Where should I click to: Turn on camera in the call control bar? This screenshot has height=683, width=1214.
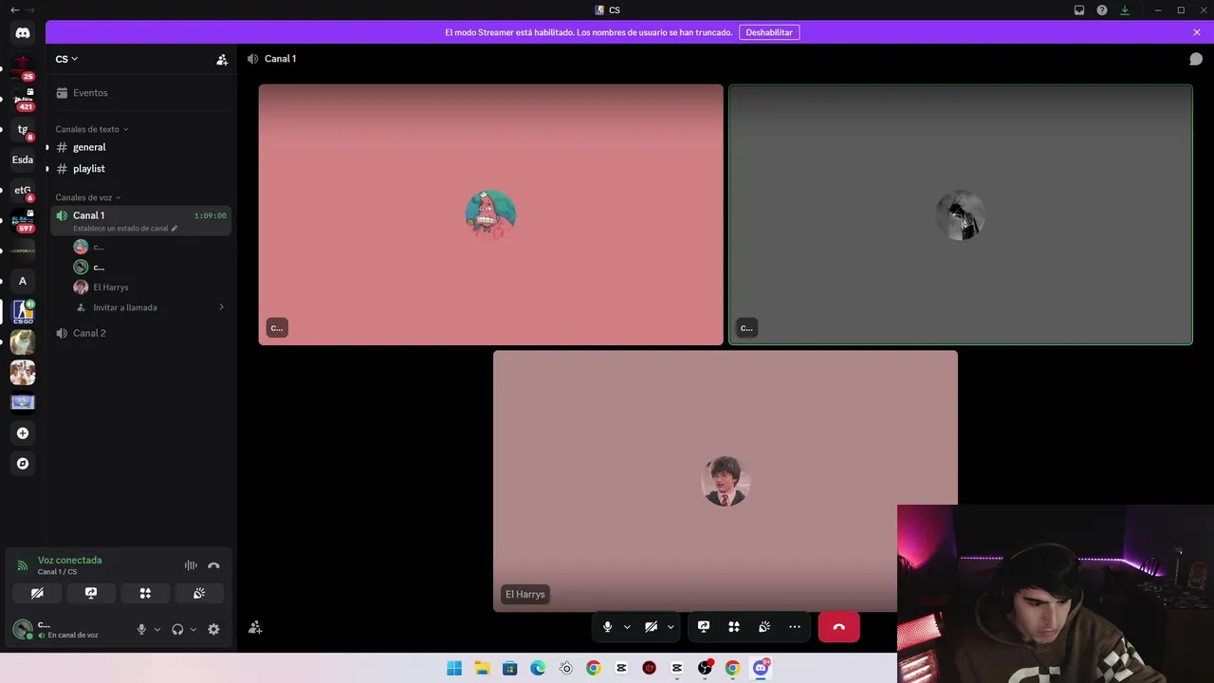[652, 627]
